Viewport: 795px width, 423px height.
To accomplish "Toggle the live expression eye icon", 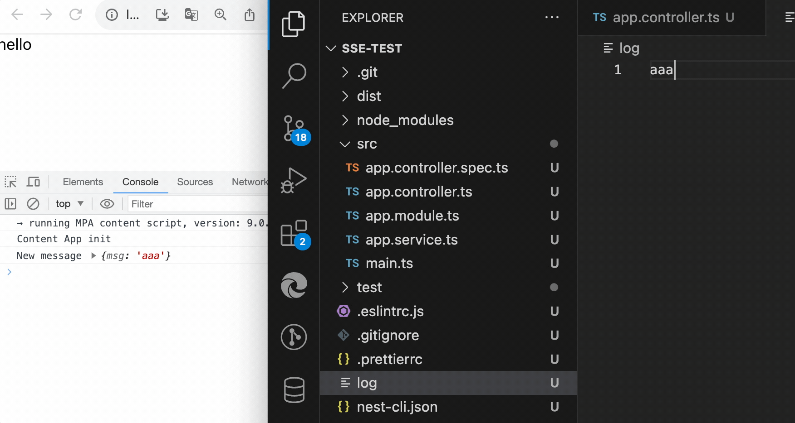I will (107, 204).
